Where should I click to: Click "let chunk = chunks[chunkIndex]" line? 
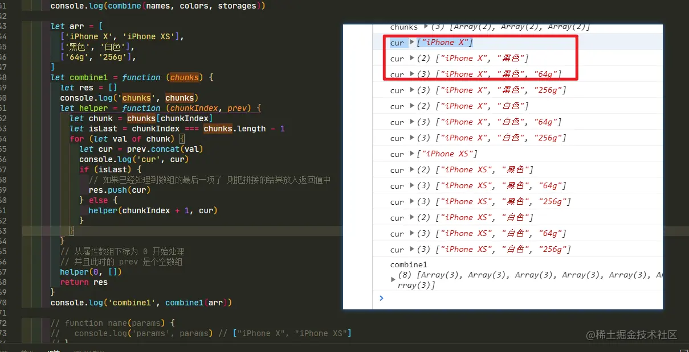141,118
